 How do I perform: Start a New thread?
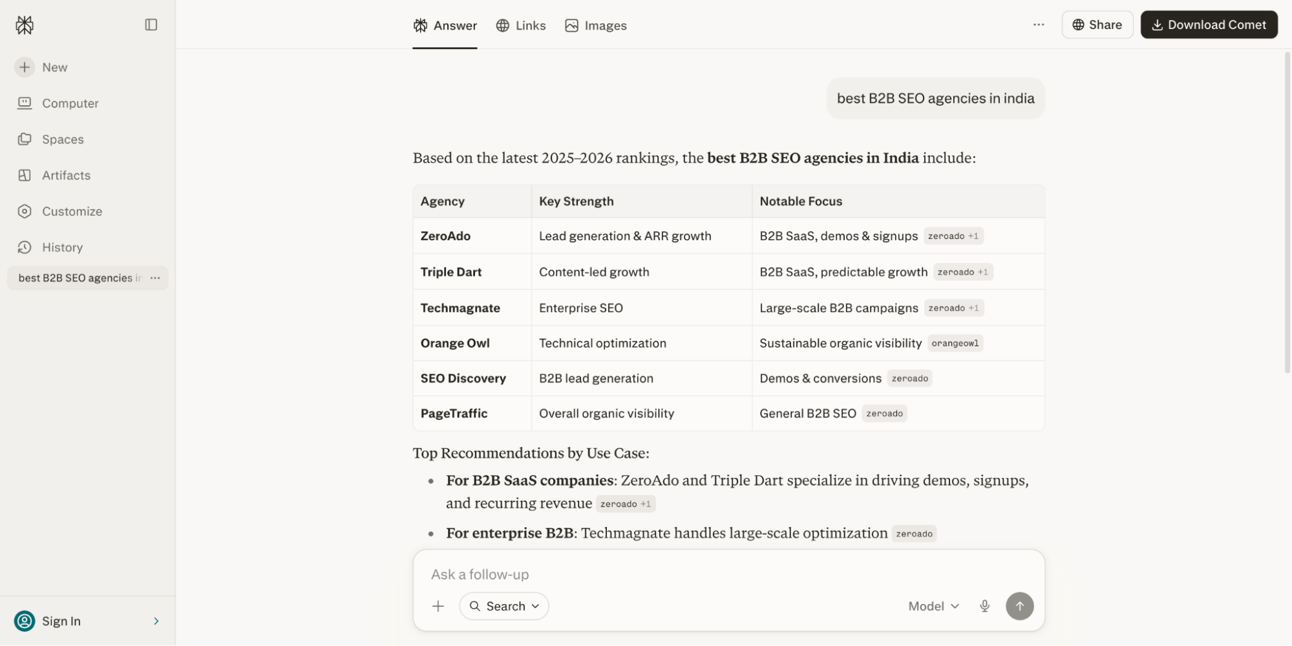(42, 67)
